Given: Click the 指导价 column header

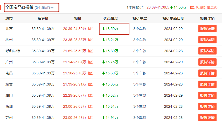Looking at the screenshot, I should 43,19.
